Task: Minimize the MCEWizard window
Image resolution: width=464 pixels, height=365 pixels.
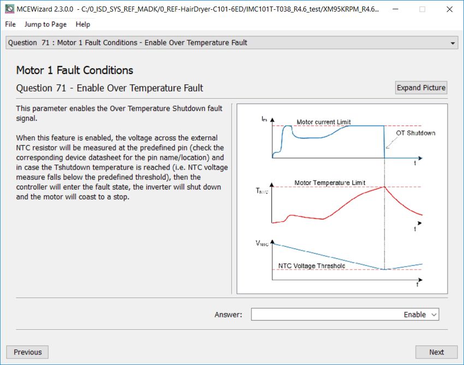Action: point(395,9)
